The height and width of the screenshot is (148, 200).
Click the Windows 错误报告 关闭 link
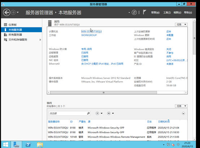pos(169,49)
